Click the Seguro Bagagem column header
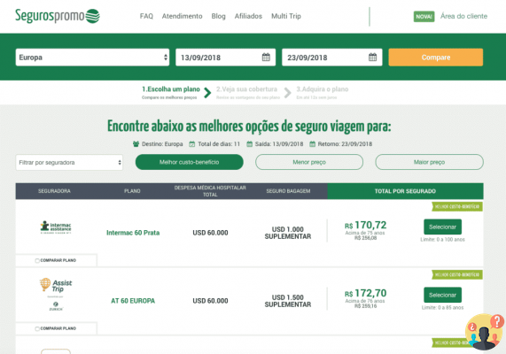Screen dimensions: 506x354 point(288,191)
